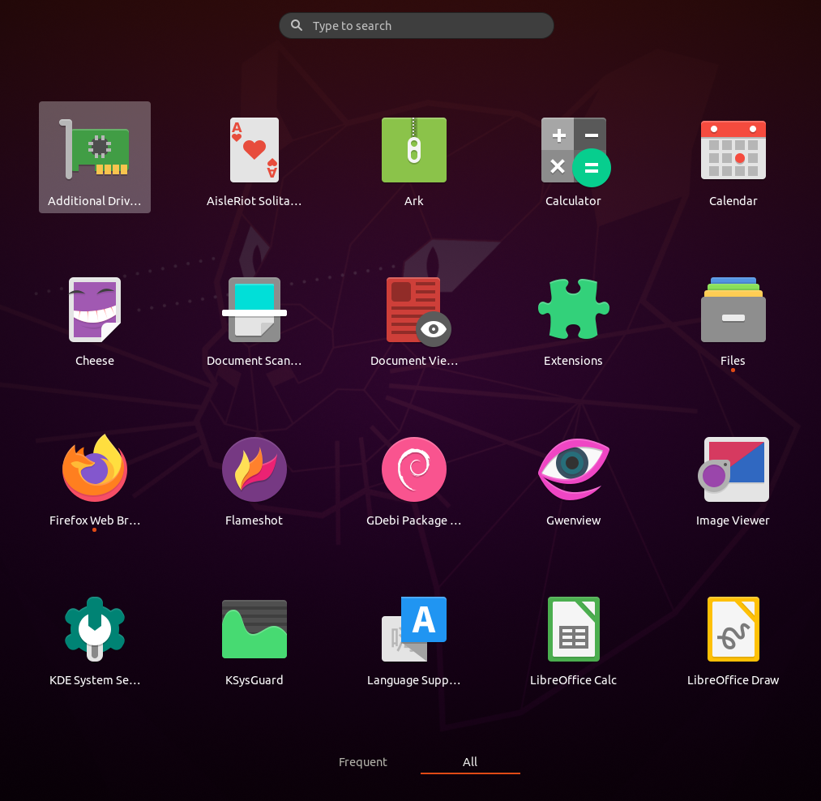
Task: Switch to the Frequent apps tab
Action: click(x=363, y=762)
